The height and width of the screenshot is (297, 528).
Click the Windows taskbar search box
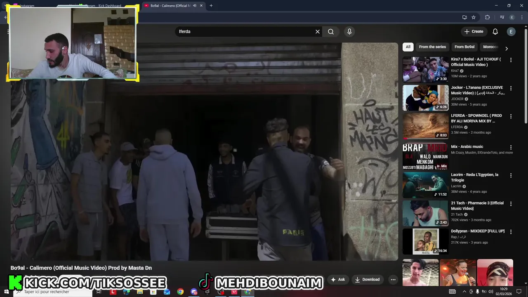tap(53, 292)
